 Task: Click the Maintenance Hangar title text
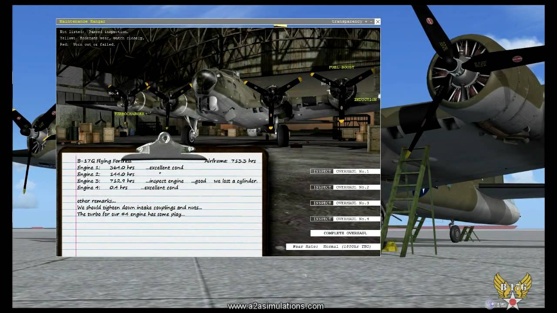tap(82, 21)
